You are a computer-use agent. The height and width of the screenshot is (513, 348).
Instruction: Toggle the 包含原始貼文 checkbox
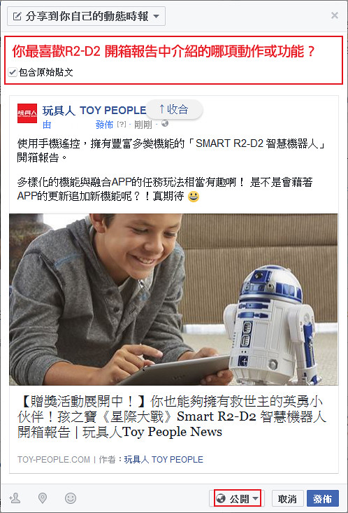click(x=13, y=72)
